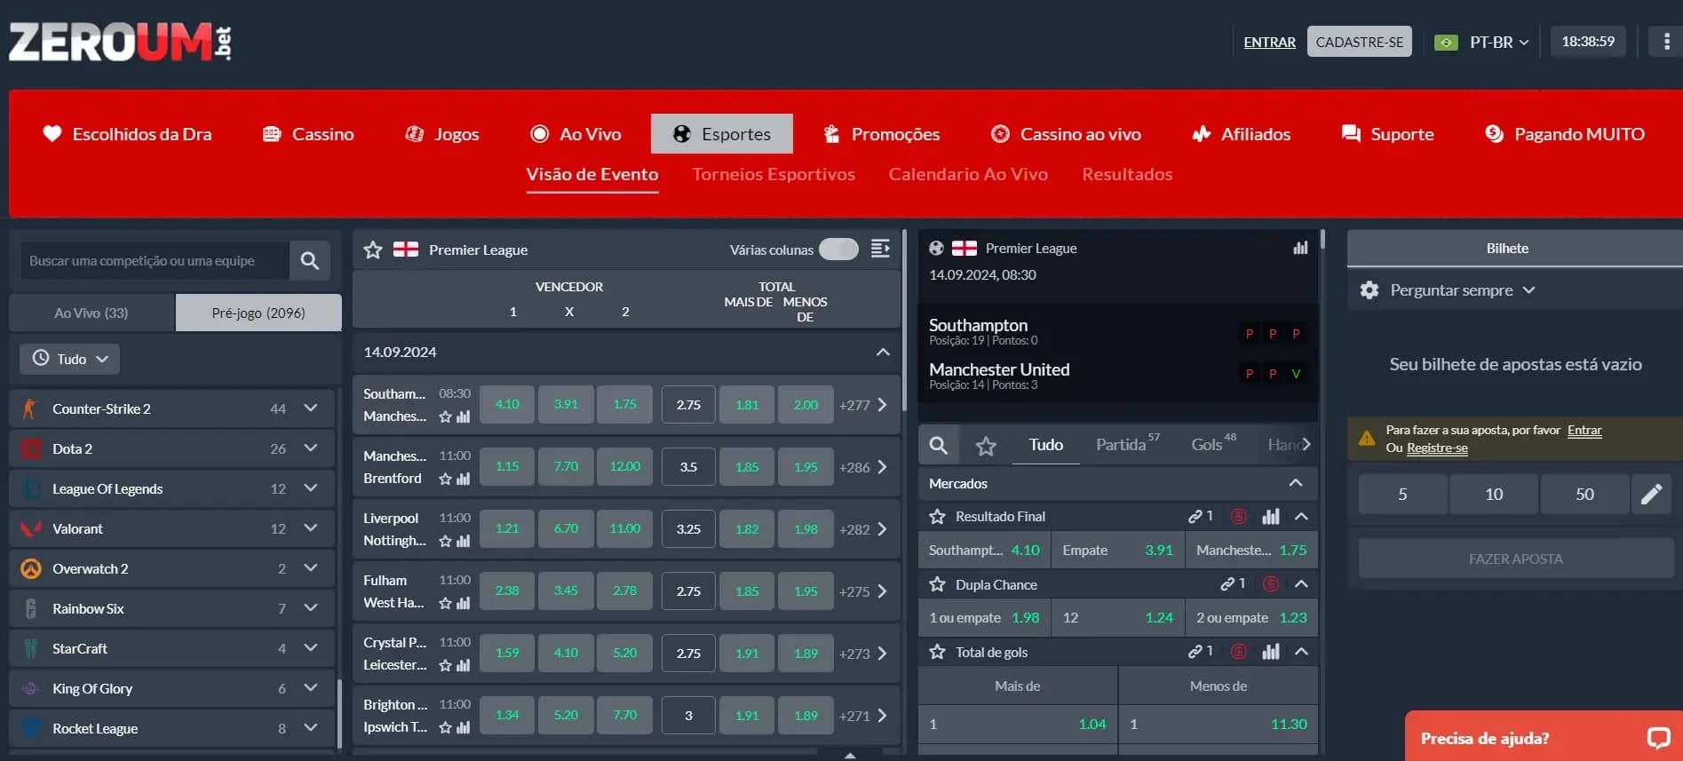Image resolution: width=1683 pixels, height=761 pixels.
Task: Open the three-dot menu in the header
Action: (x=1666, y=42)
